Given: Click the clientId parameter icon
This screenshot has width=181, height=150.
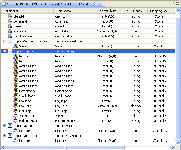Looking at the screenshot, I should click(x=10, y=16).
